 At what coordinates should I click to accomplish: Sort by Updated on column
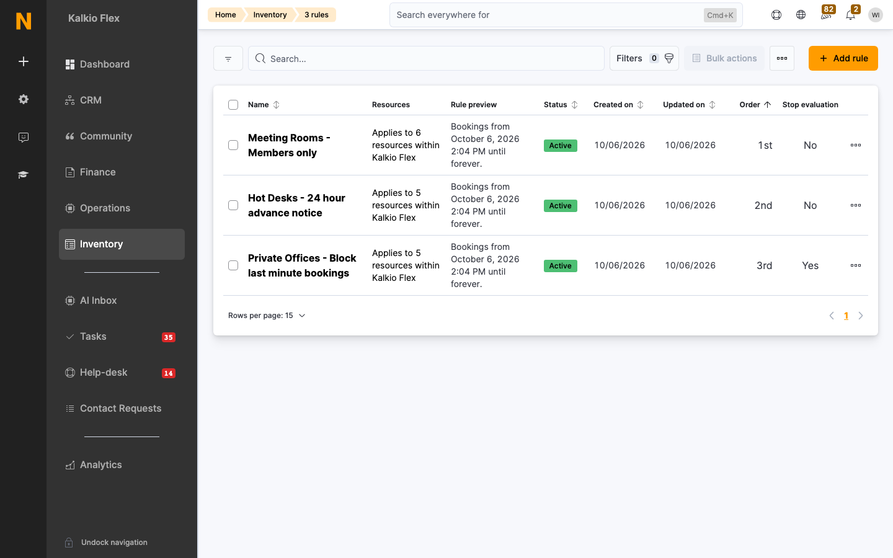(689, 105)
